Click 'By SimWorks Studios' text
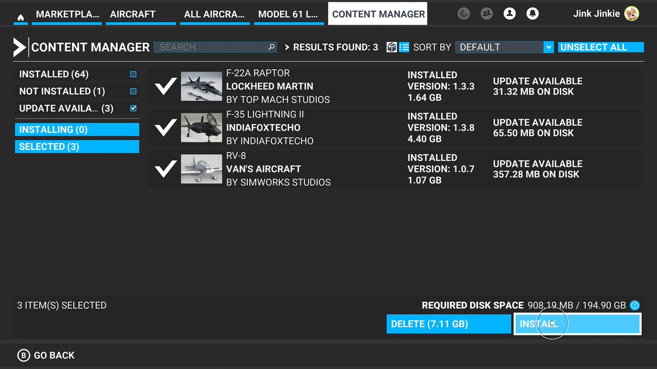 click(278, 182)
